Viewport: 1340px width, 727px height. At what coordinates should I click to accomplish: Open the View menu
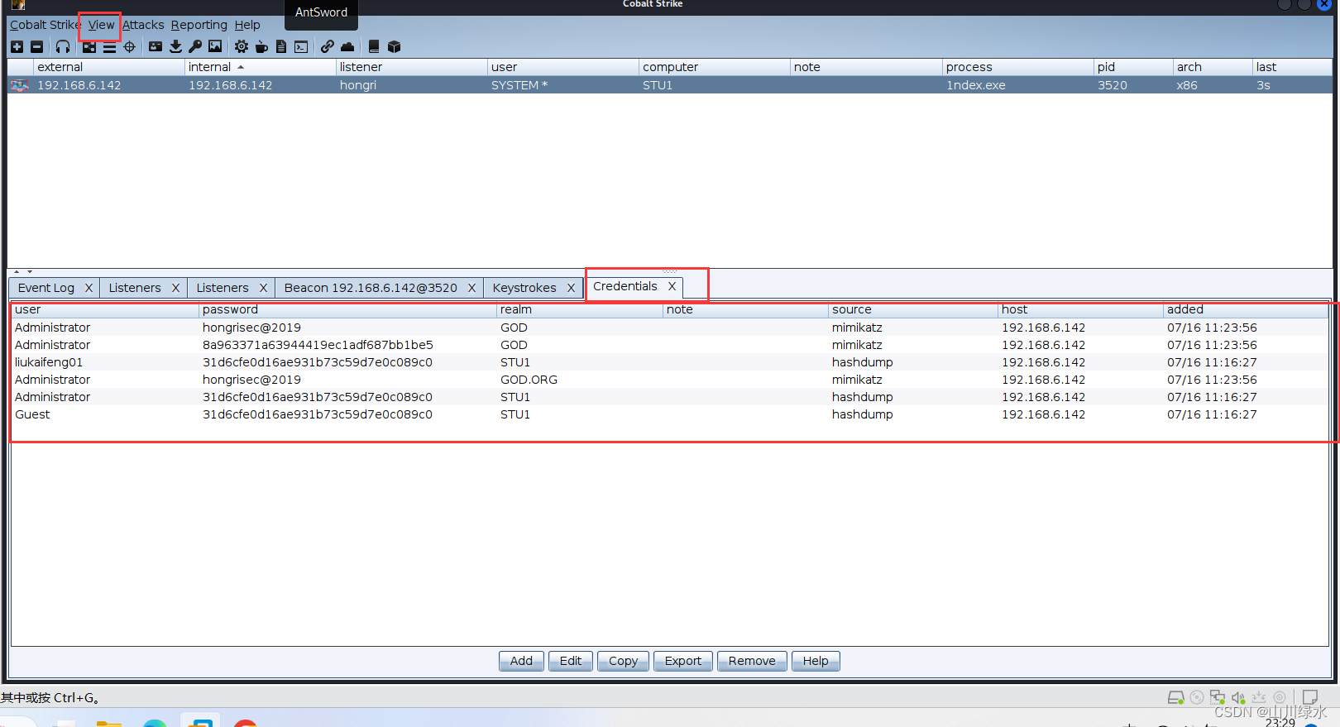click(x=101, y=25)
